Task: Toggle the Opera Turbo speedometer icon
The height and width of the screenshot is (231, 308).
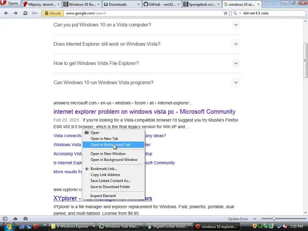Action: 26,219
